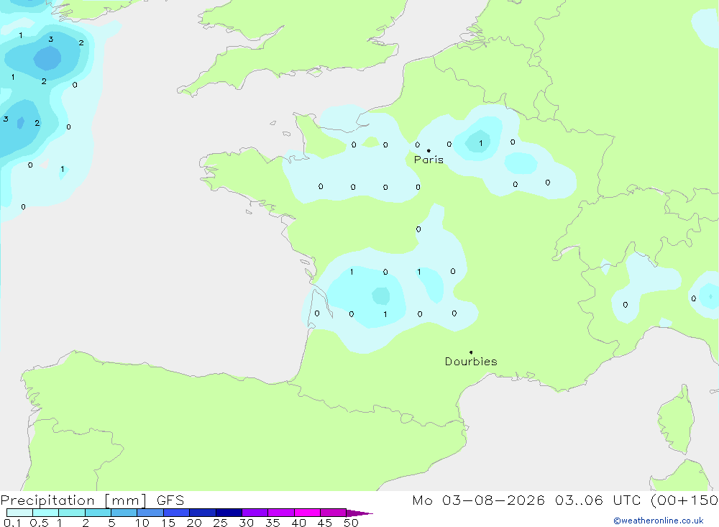Select the lightest 0.1 mm legend swatch
Image resolution: width=719 pixels, height=527 pixels.
(19, 513)
